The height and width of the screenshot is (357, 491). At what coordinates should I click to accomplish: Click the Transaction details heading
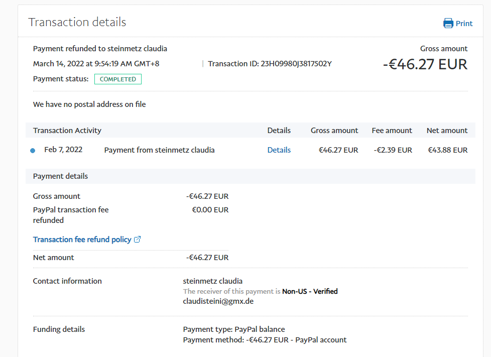tap(77, 22)
